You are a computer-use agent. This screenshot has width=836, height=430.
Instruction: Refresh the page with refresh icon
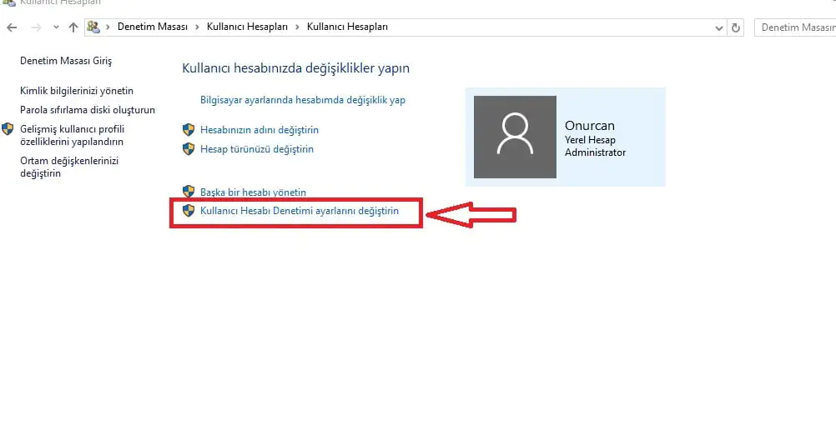[x=736, y=27]
